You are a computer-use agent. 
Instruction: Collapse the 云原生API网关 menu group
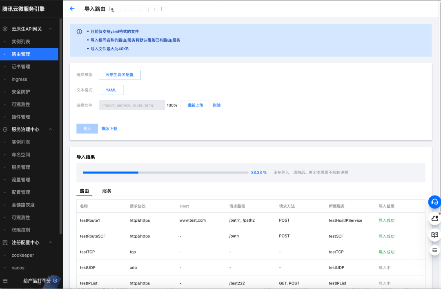pyautogui.click(x=50, y=29)
